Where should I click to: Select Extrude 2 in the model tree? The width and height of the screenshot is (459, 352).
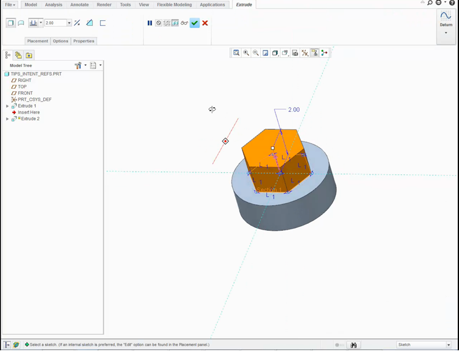tap(30, 119)
